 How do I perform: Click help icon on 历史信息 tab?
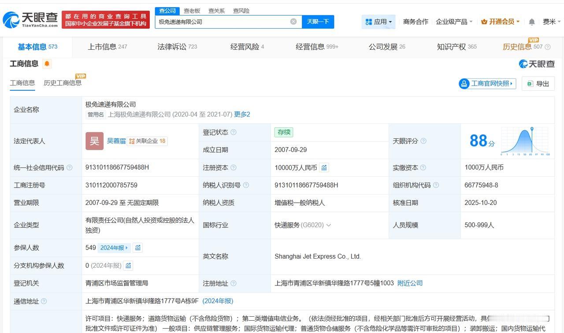(548, 47)
